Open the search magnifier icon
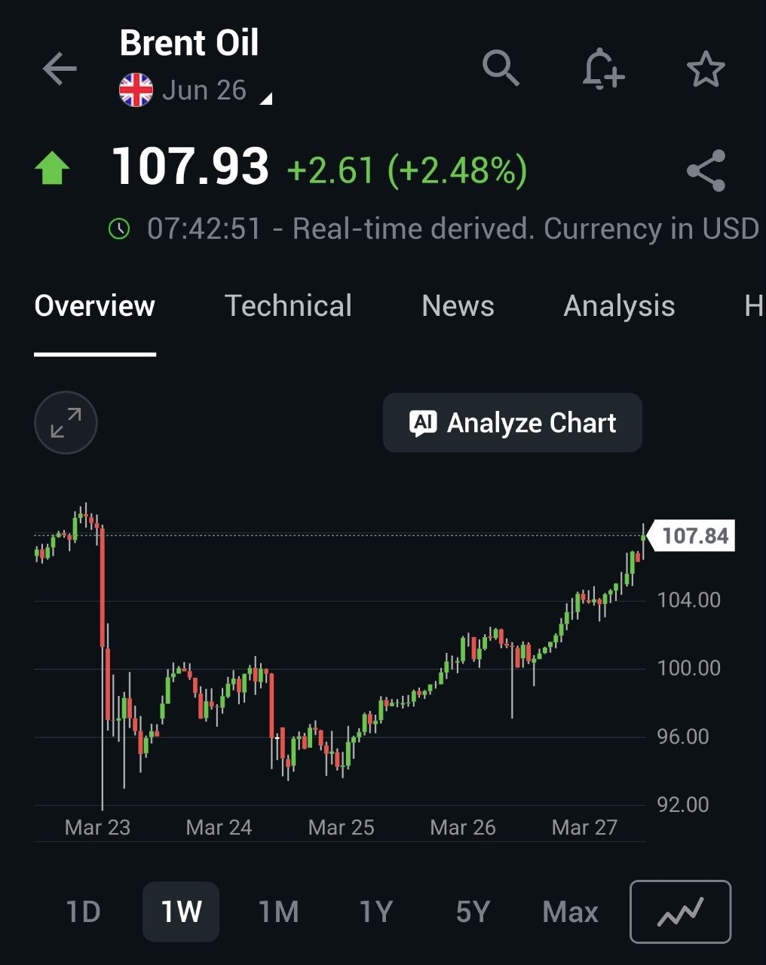This screenshot has width=766, height=965. coord(501,69)
